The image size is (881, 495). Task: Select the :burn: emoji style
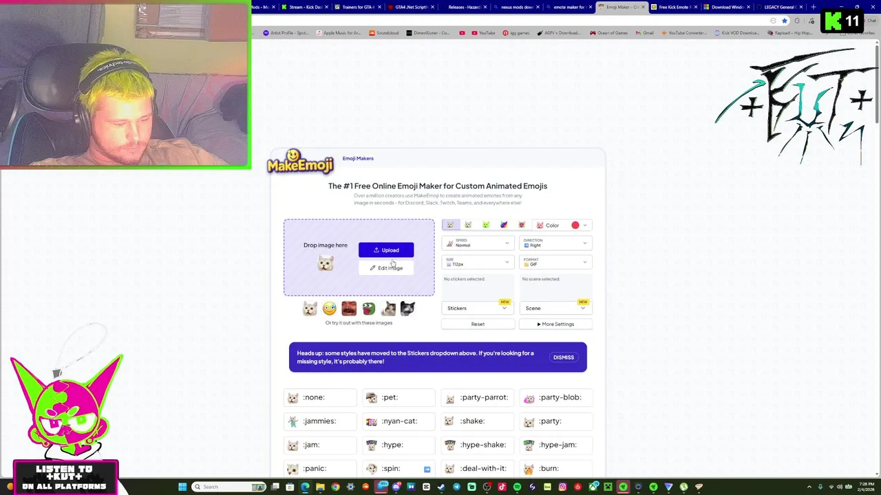(x=555, y=469)
